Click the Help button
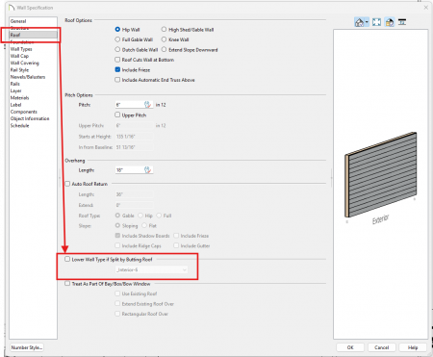The image size is (433, 357). click(x=413, y=347)
